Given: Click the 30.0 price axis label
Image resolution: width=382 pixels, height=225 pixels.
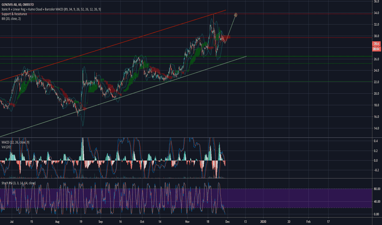Looking at the screenshot, I should 376,36.
